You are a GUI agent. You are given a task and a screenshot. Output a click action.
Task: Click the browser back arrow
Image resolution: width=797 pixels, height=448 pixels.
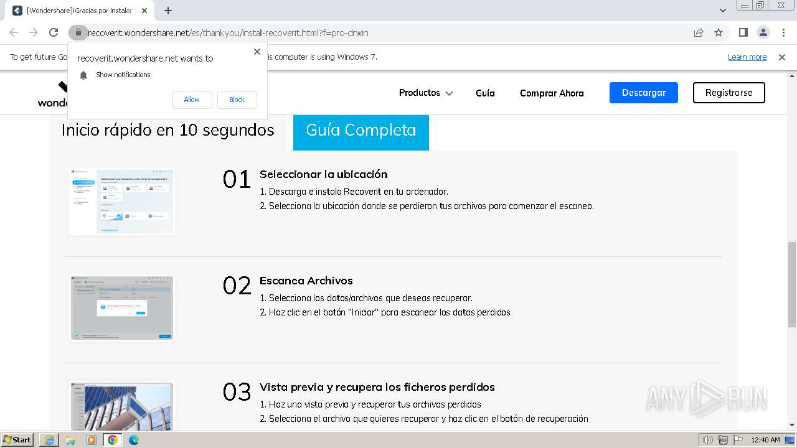coord(14,33)
